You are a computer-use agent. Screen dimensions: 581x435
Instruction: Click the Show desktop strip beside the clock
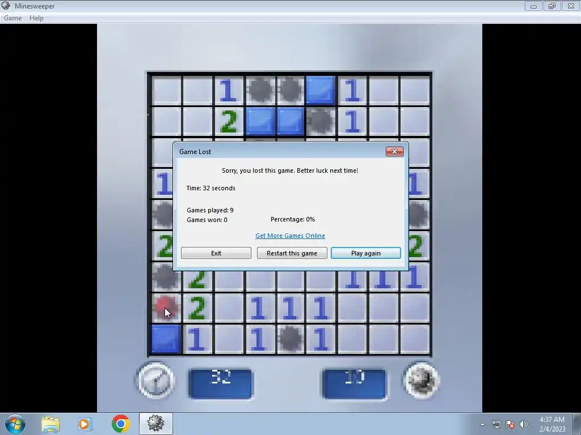pos(577,424)
